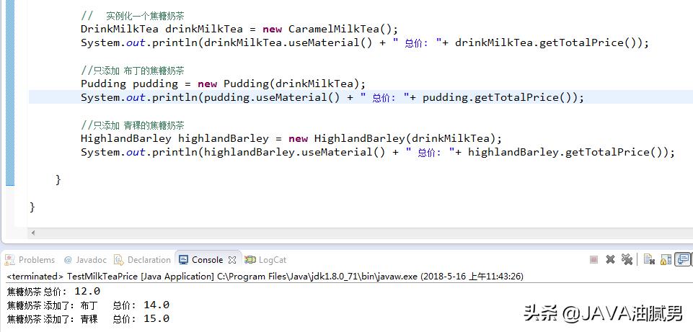This screenshot has height=332, width=693.
Task: Toggle Scroll Lock in the Console toolbar
Action: tap(666, 259)
